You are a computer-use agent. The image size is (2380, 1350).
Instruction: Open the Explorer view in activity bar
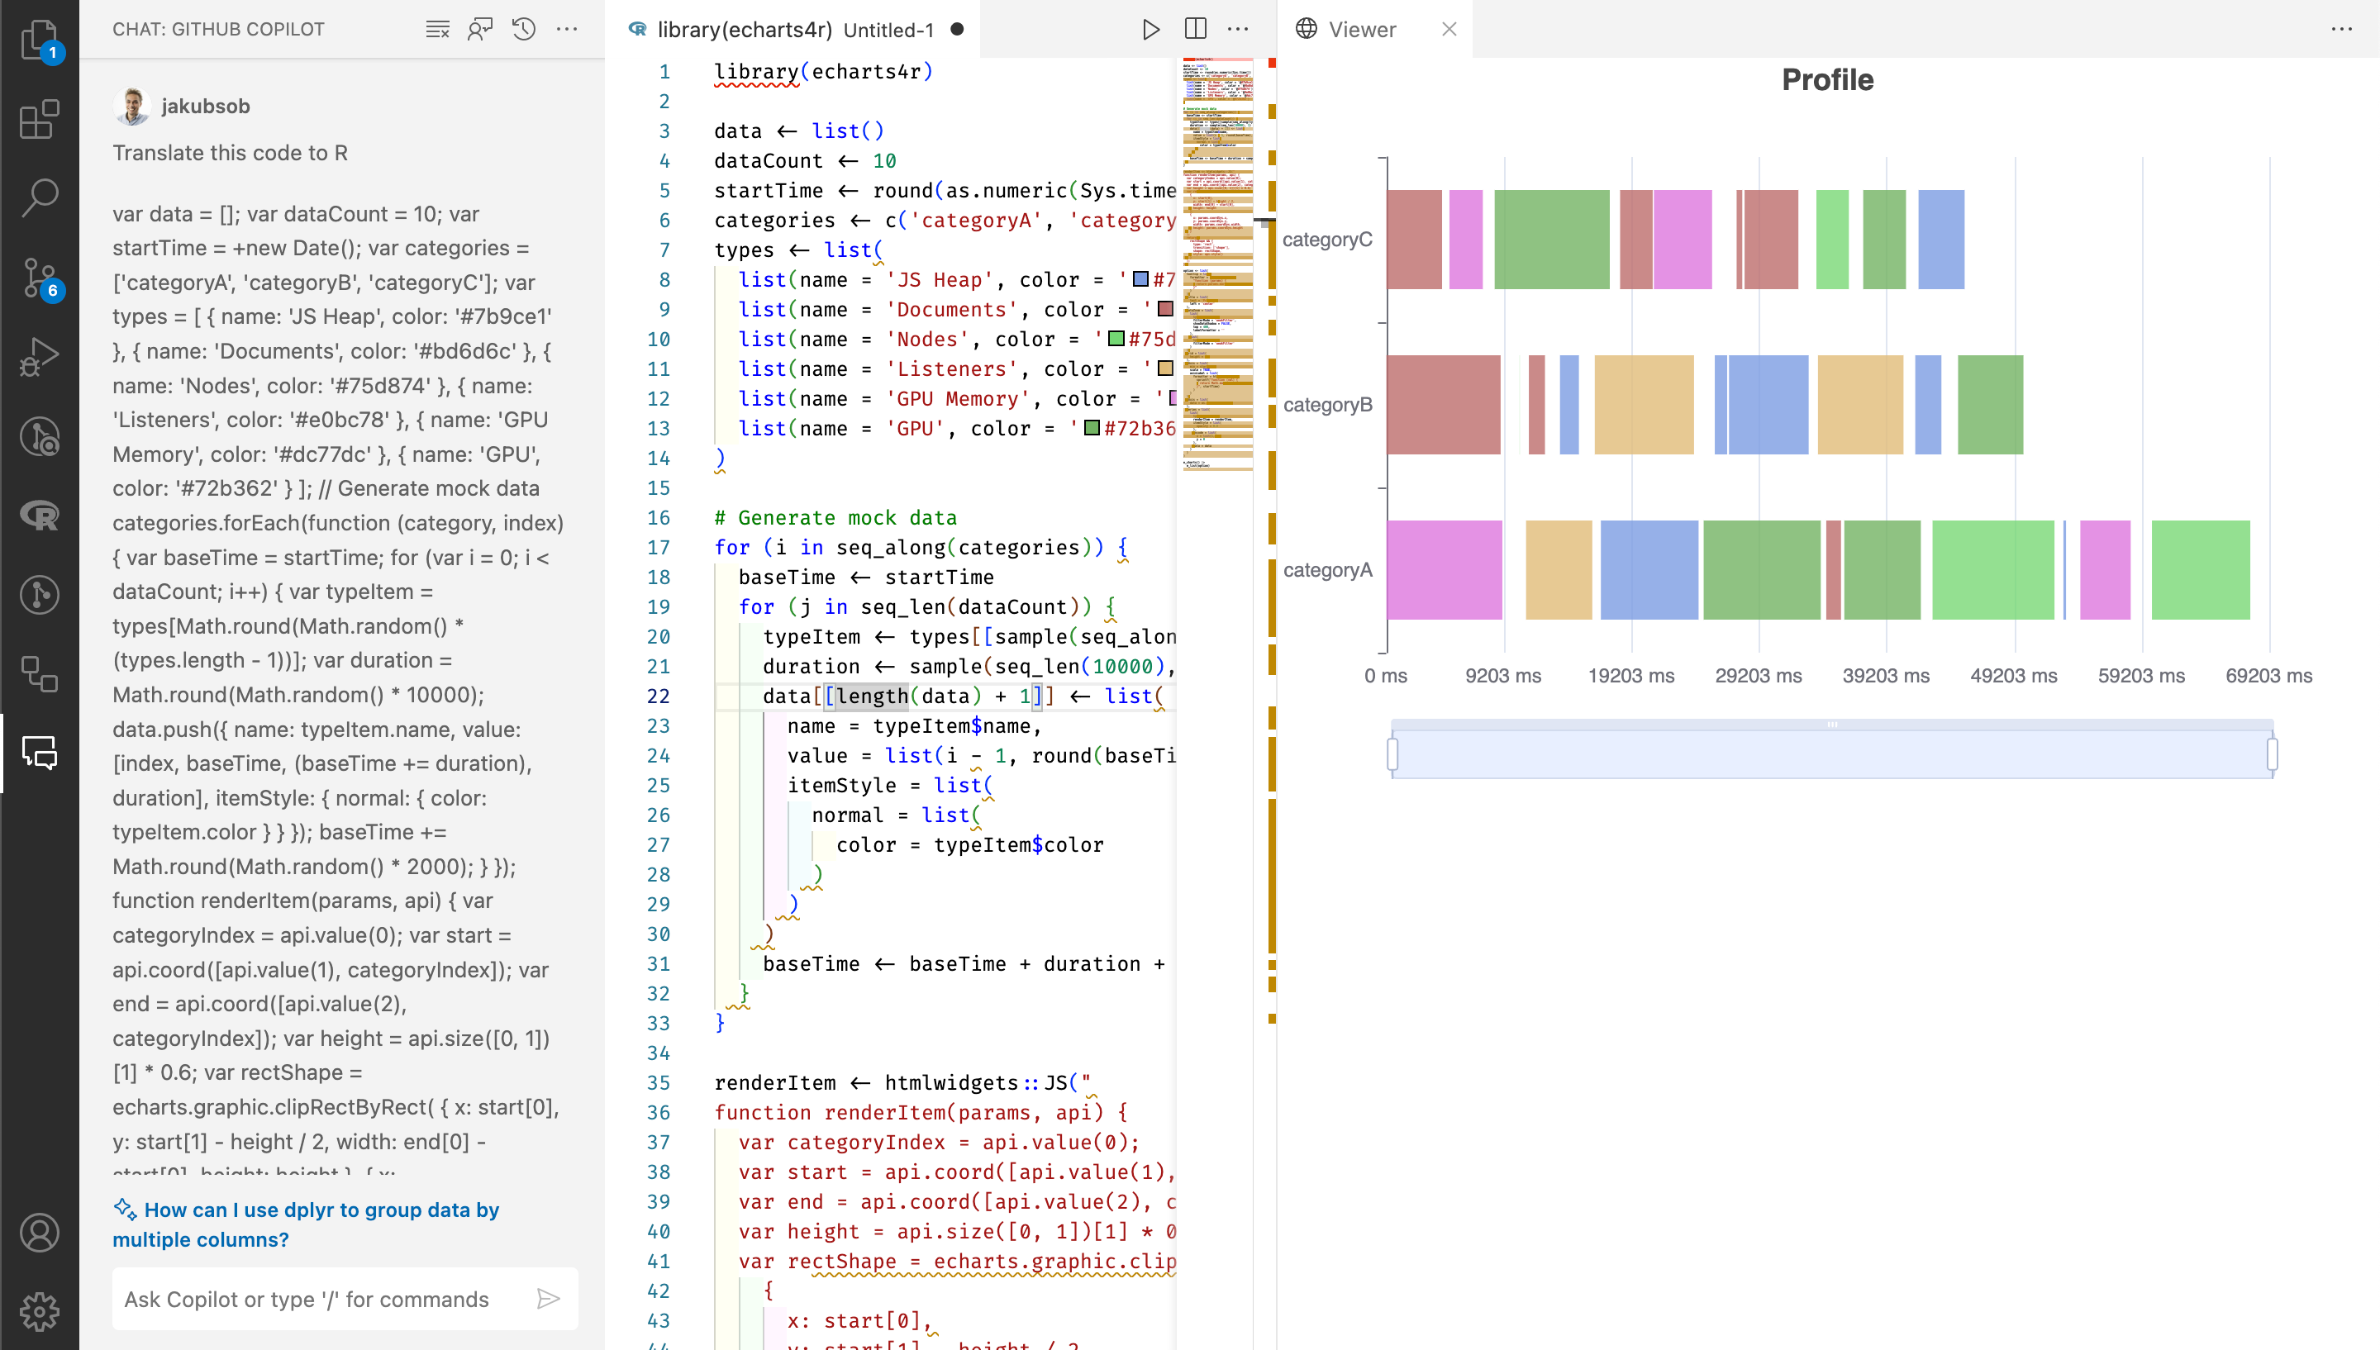(39, 40)
